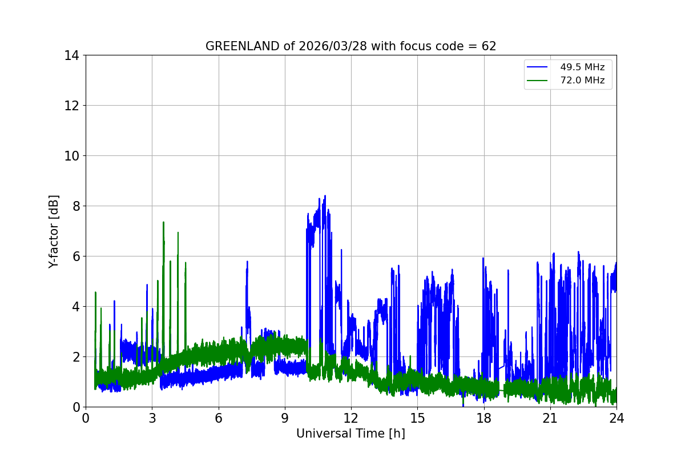Click the blue line sample in legend
Image resolution: width=685 pixels, height=457 pixels.
pyautogui.click(x=538, y=67)
